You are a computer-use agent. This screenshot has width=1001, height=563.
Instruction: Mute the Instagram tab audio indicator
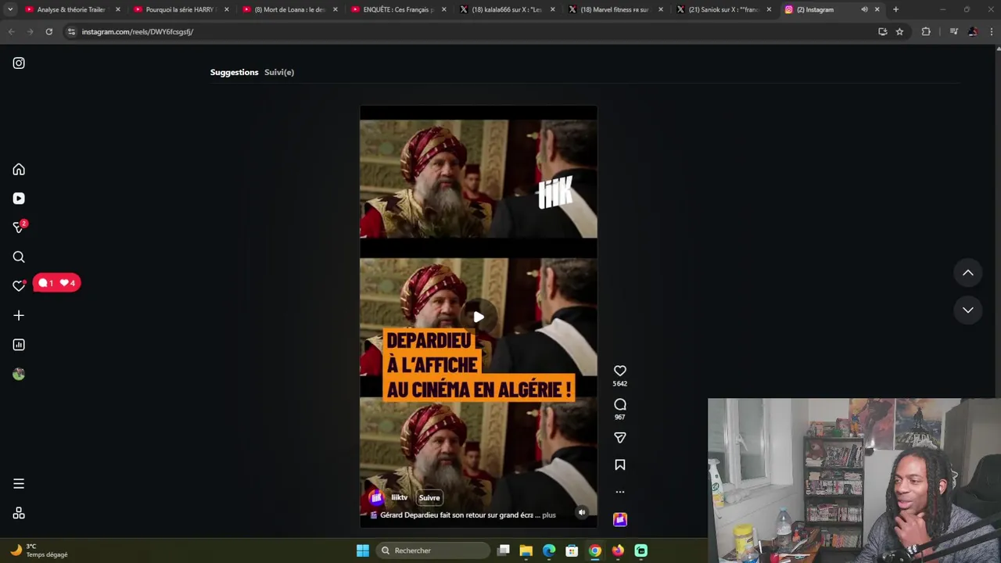tap(864, 9)
